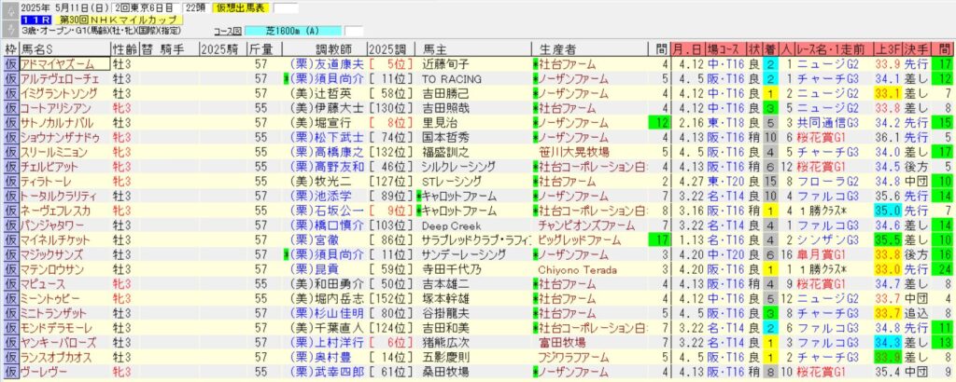The image size is (956, 382).
Task: Click フローラG2 previous race cell
Action: click(829, 182)
